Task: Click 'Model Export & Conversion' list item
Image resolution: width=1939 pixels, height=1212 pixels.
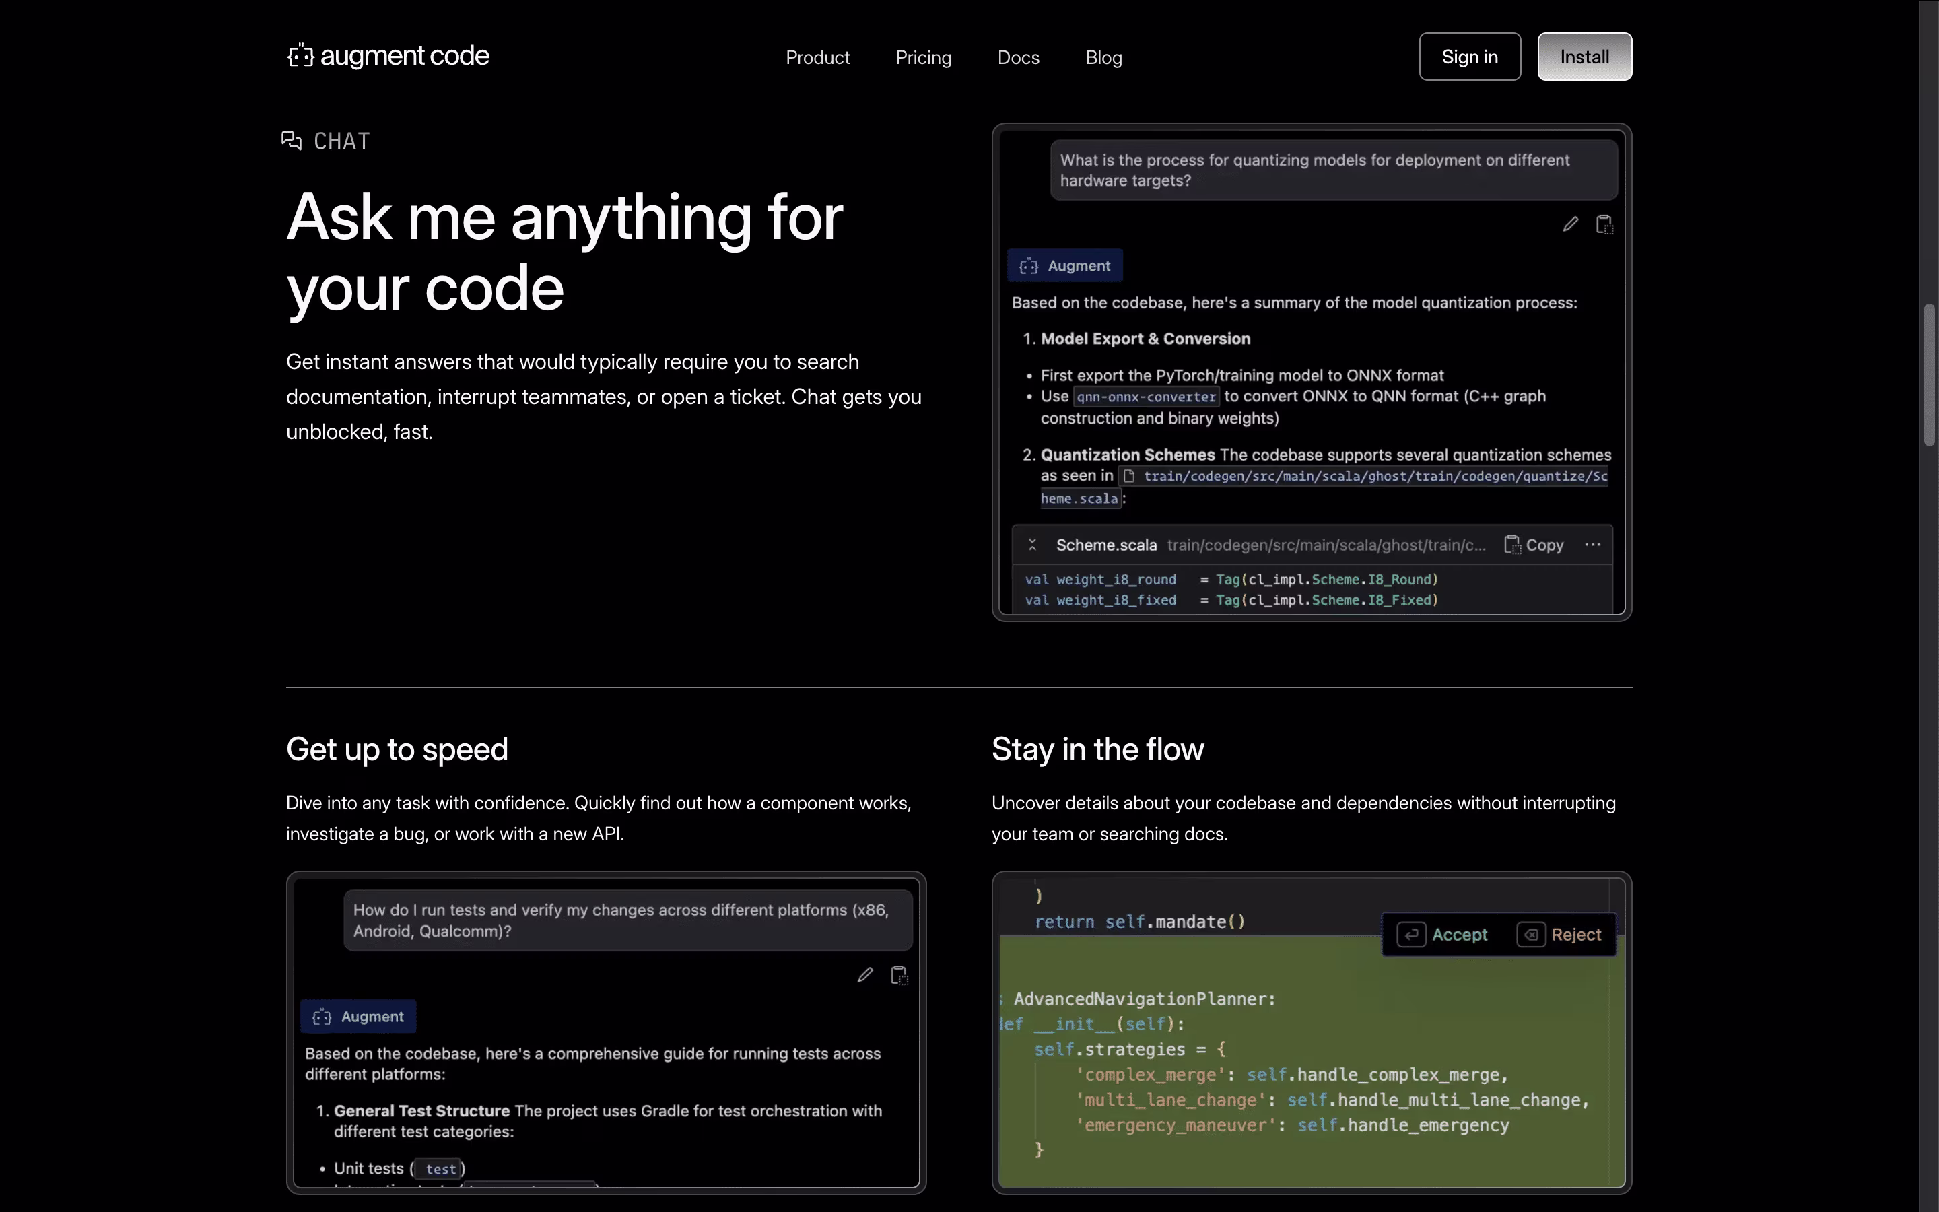Action: click(1145, 339)
